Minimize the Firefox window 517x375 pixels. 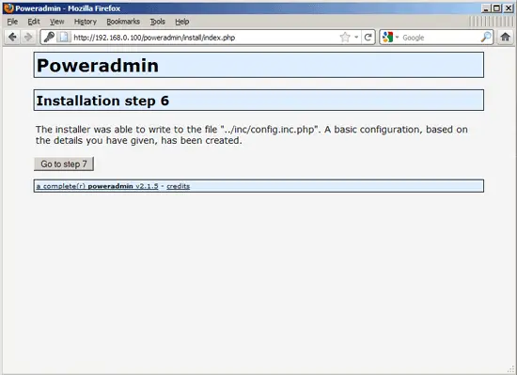pyautogui.click(x=485, y=8)
